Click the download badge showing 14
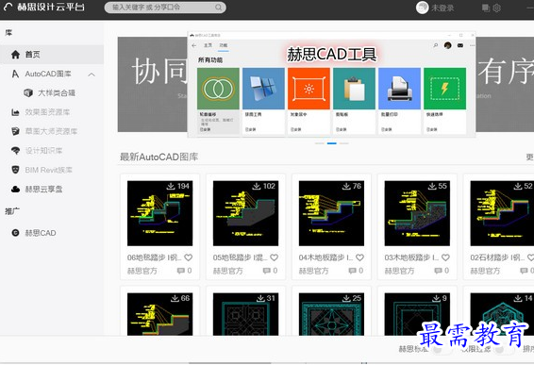This screenshot has height=365, width=534. 524,298
